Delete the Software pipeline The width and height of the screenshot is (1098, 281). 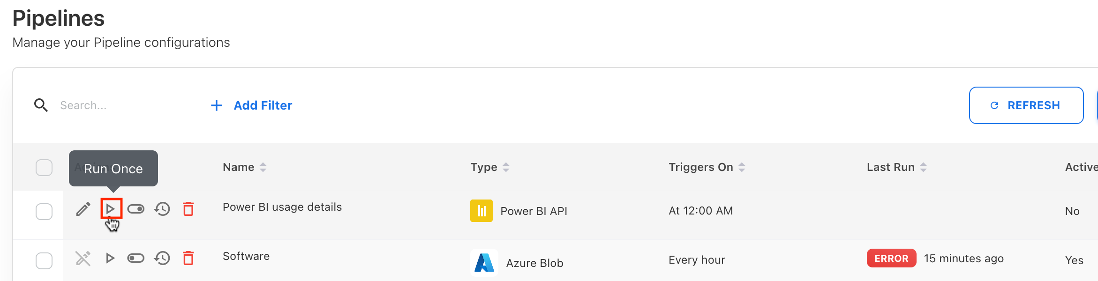(x=188, y=258)
